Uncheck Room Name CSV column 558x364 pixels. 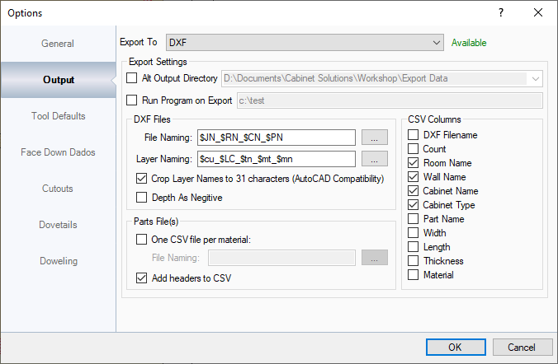[x=414, y=163]
